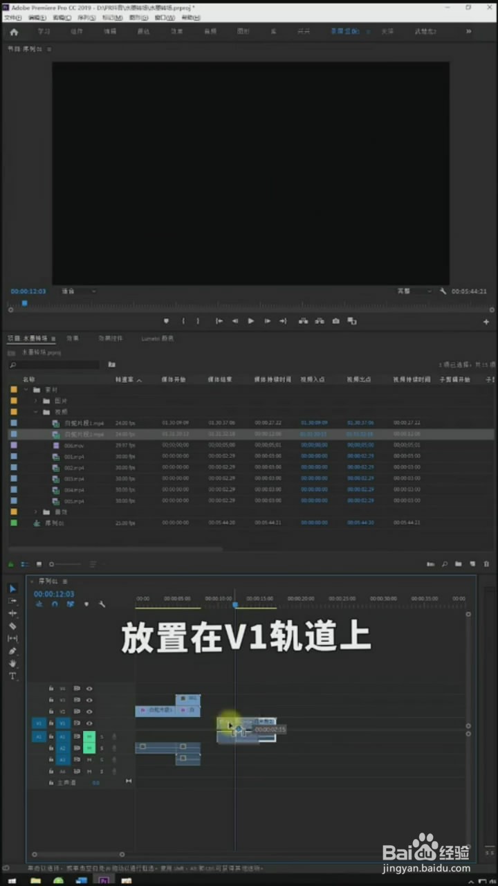Image resolution: width=498 pixels, height=886 pixels.
Task: Toggle nest-or-individual clips insert button
Action: coord(39,604)
